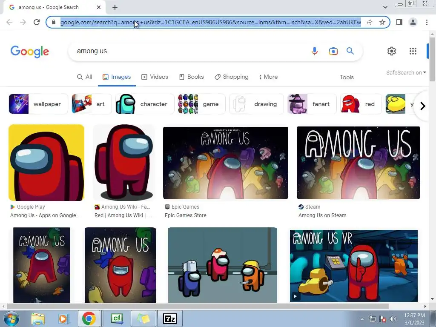Viewport: 436px width, 327px height.
Task: Click the browser forward arrow
Action: point(23,22)
